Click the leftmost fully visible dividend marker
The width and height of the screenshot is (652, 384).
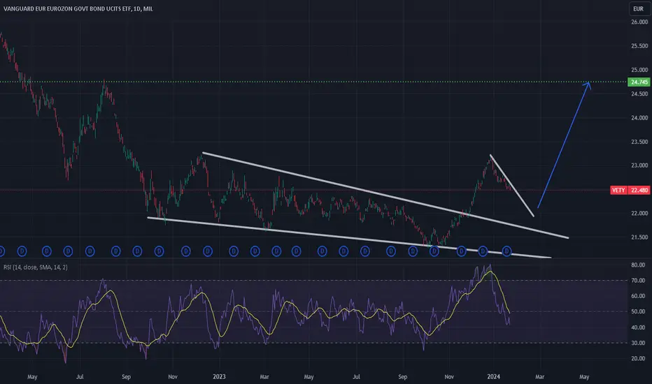click(22, 251)
